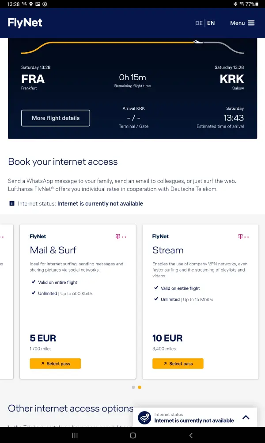The image size is (265, 443).
Task: Switch language to DE
Action: [x=199, y=23]
